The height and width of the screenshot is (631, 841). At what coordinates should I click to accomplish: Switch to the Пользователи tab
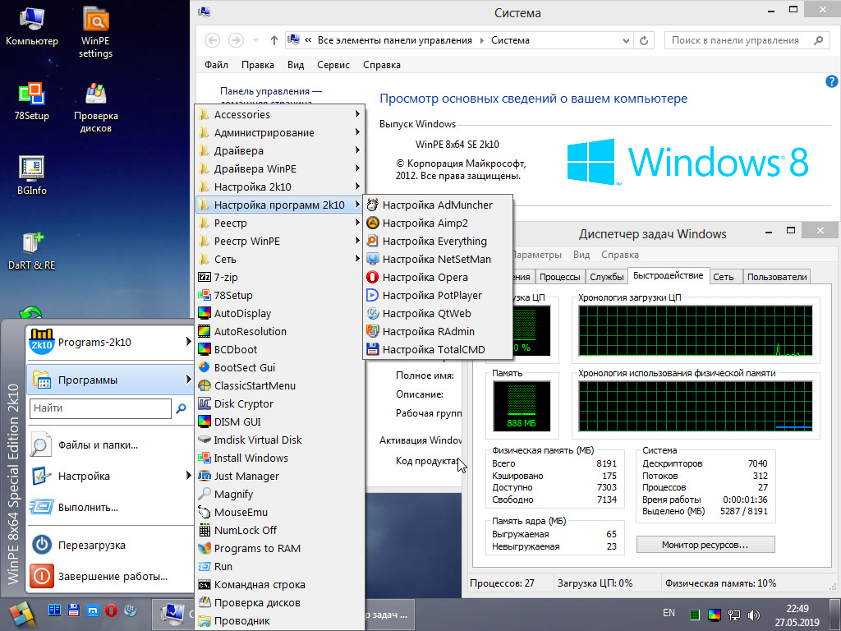tap(777, 277)
